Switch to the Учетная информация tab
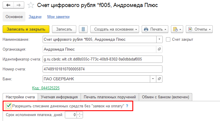The width and height of the screenshot is (220, 121). click(x=59, y=97)
